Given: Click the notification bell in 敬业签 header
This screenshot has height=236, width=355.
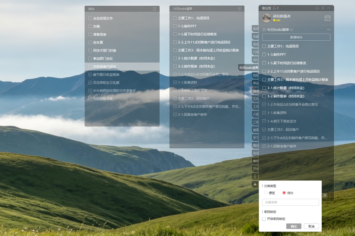Looking at the screenshot, I should point(275,8).
